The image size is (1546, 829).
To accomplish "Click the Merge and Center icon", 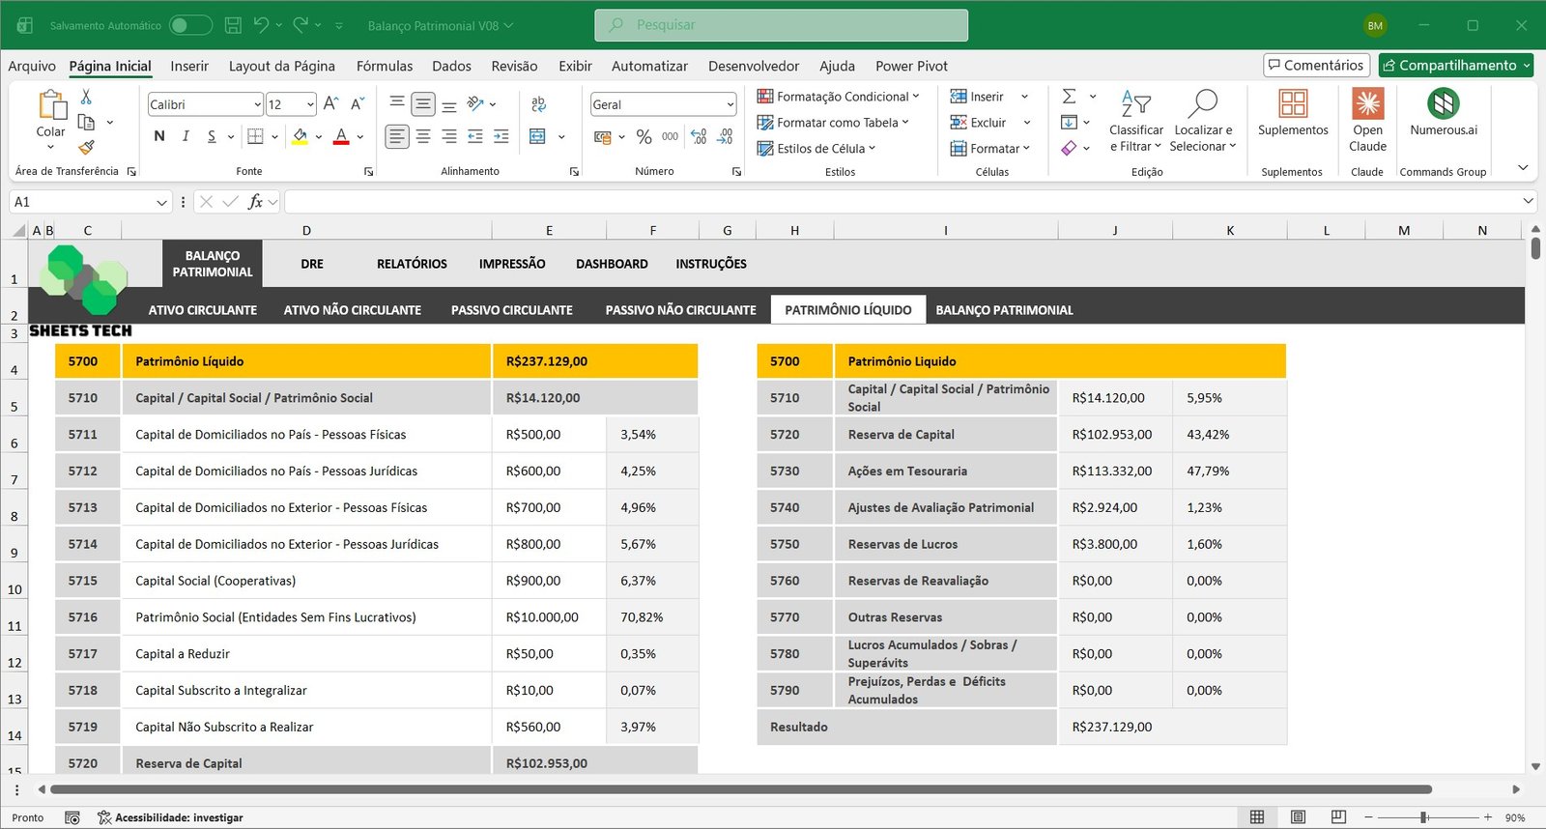I will click(538, 137).
